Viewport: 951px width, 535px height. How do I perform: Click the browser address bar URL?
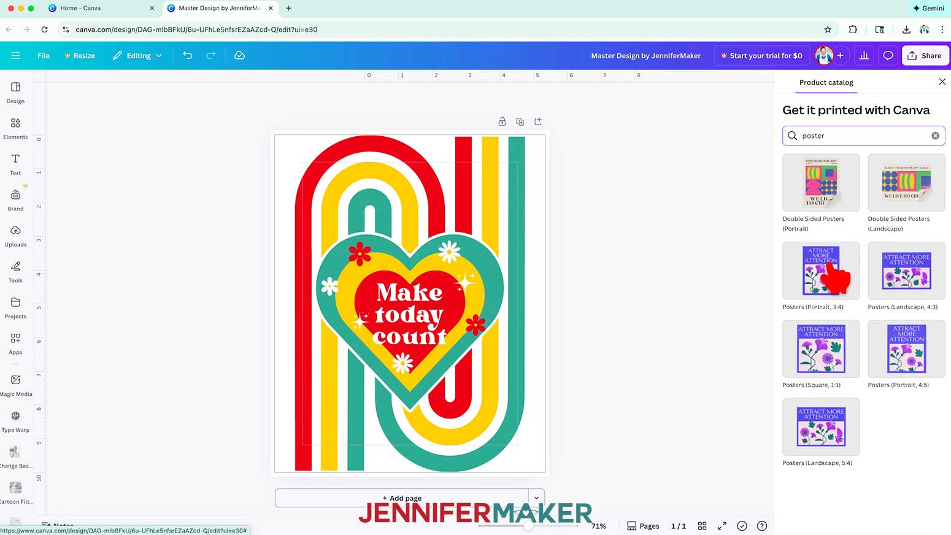tap(196, 29)
